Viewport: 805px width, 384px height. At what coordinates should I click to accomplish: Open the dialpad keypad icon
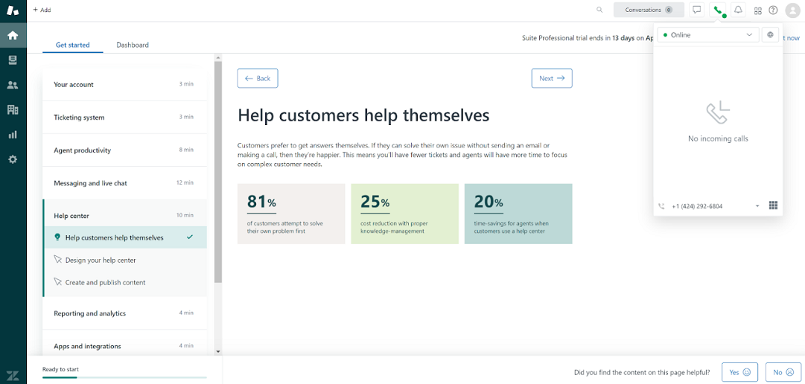click(773, 205)
